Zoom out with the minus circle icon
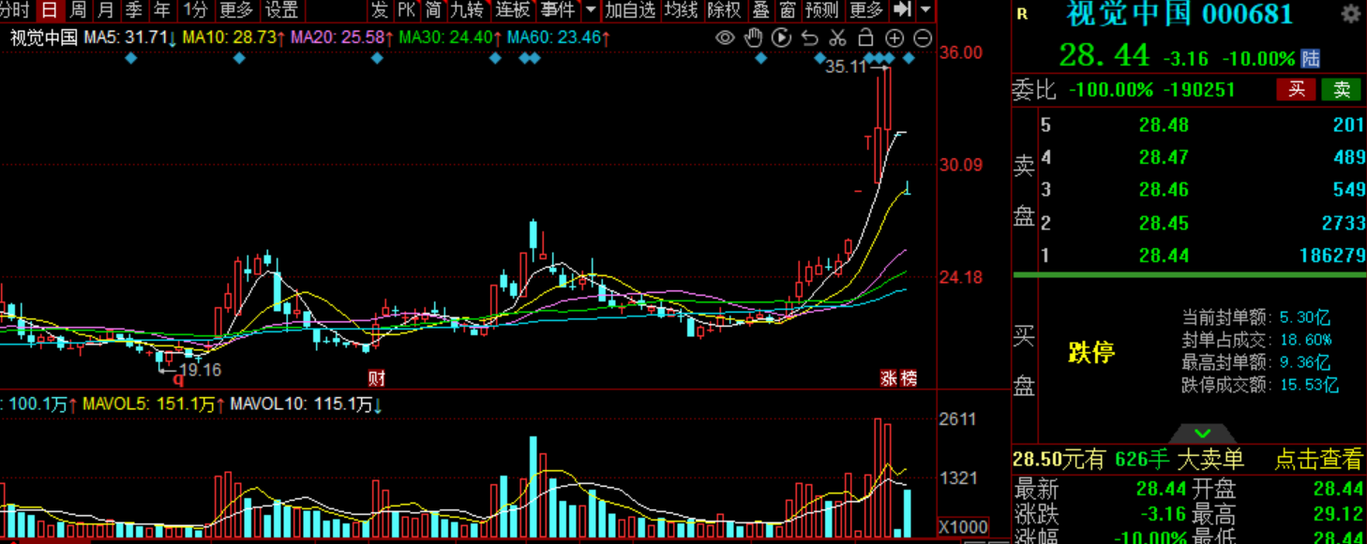The width and height of the screenshot is (1367, 544). [x=923, y=37]
